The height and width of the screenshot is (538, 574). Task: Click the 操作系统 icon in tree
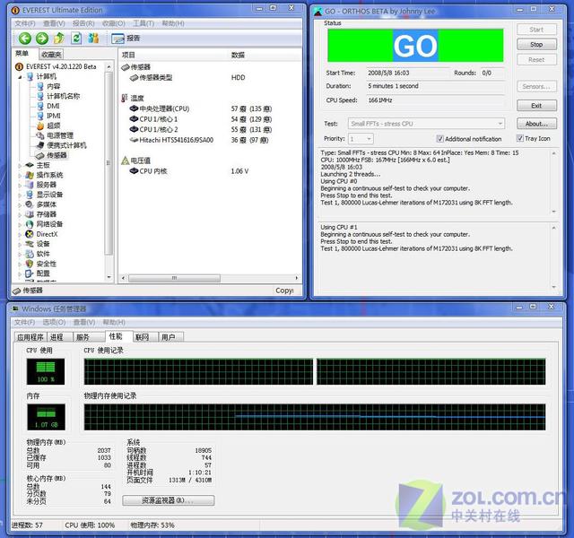click(x=30, y=176)
